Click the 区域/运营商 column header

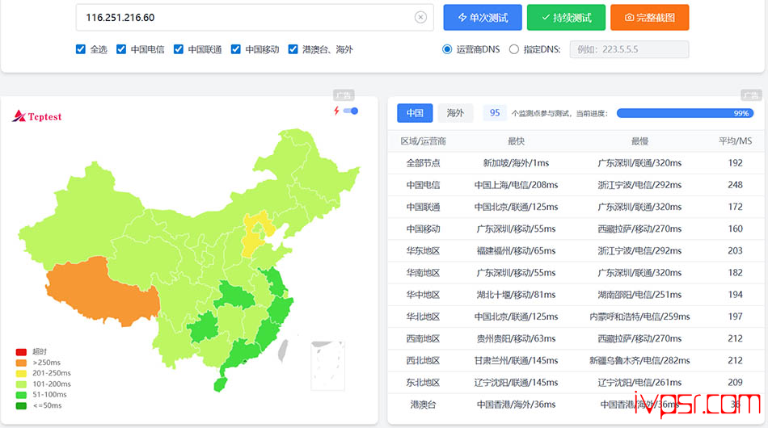[x=423, y=141]
